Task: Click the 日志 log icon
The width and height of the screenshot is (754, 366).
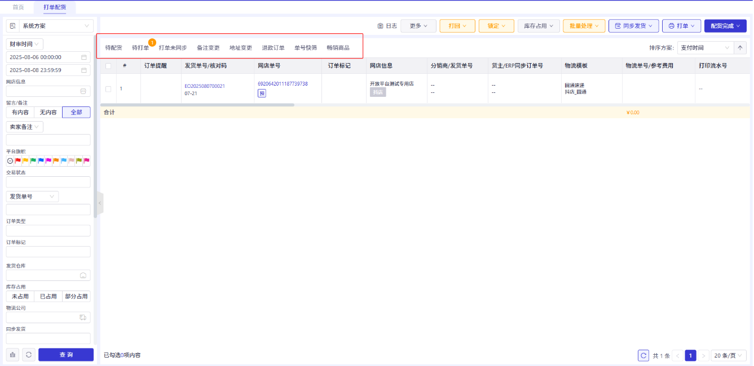Action: click(x=381, y=26)
